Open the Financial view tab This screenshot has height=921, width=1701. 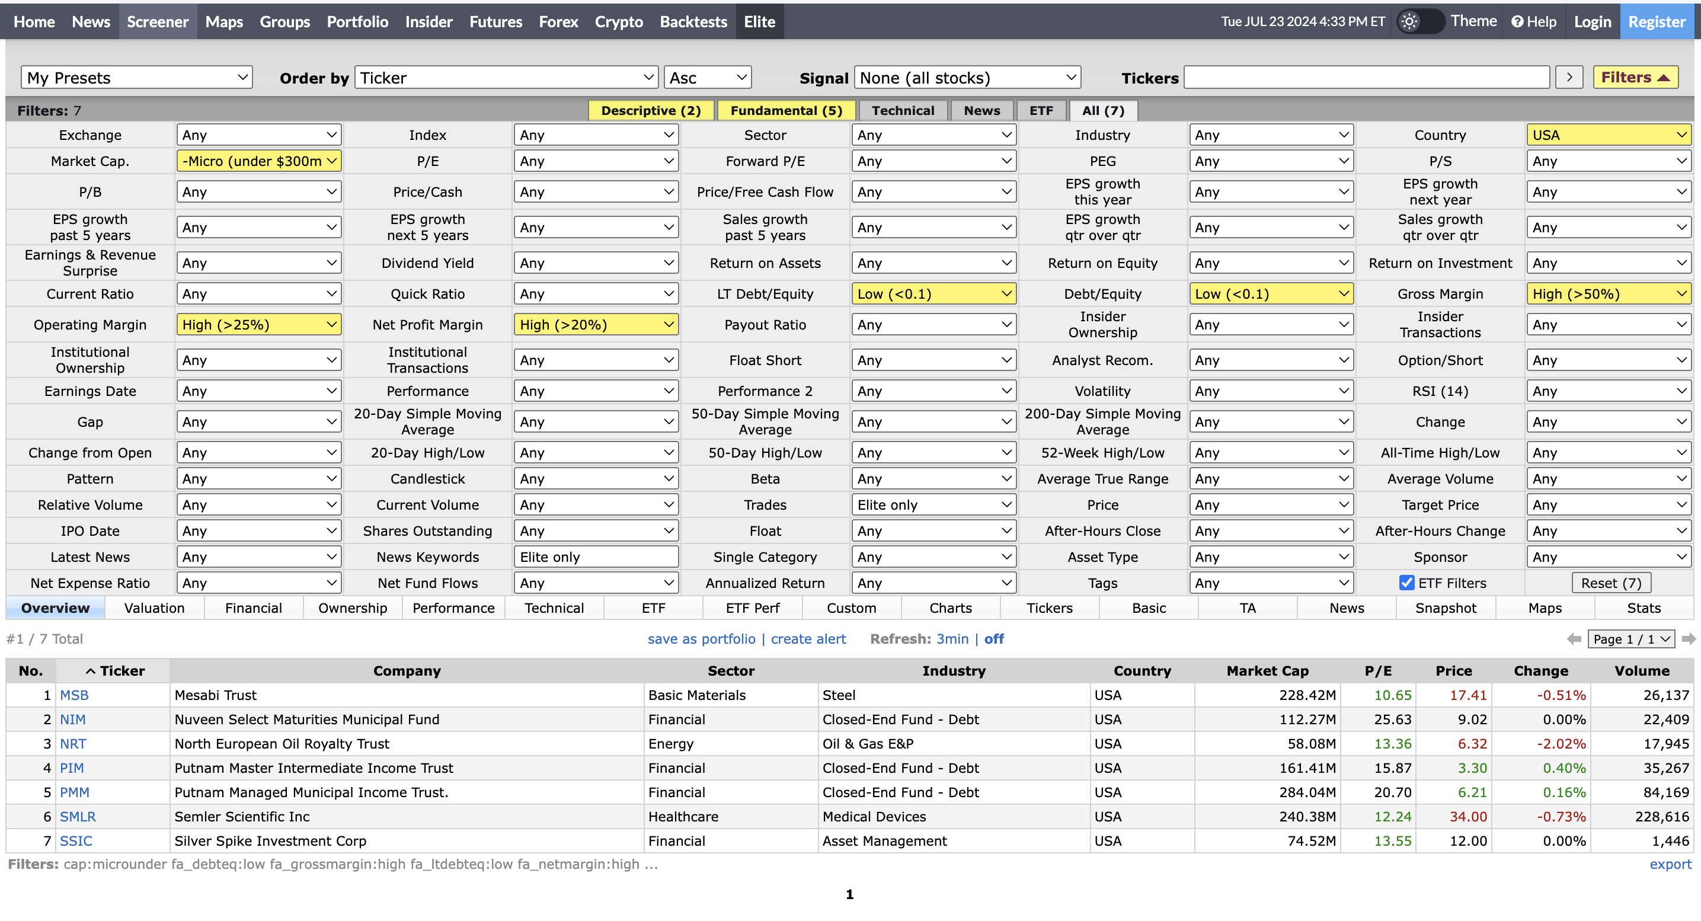253,607
